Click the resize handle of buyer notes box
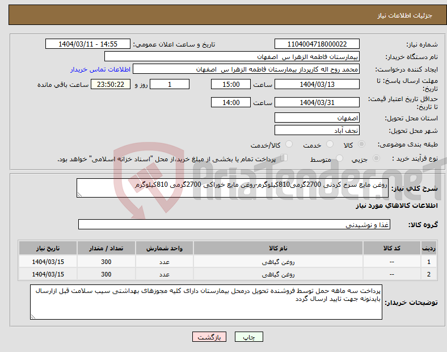This screenshot has width=447, height=352. point(33,316)
